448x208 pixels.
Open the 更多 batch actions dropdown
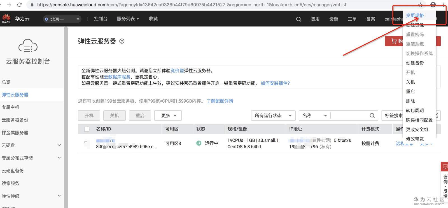point(168,115)
